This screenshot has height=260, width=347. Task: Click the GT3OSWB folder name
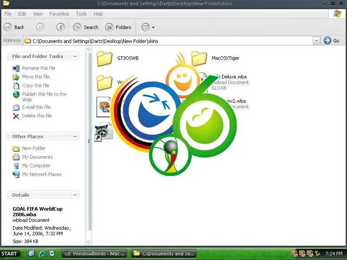click(x=128, y=58)
